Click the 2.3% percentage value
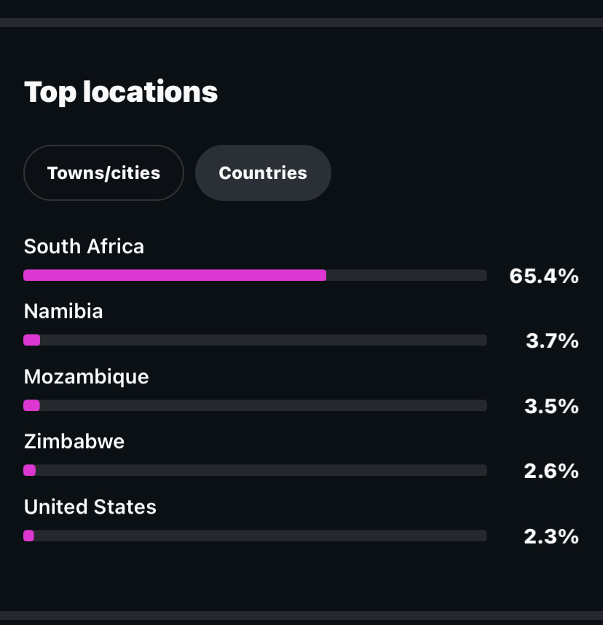 pos(551,536)
